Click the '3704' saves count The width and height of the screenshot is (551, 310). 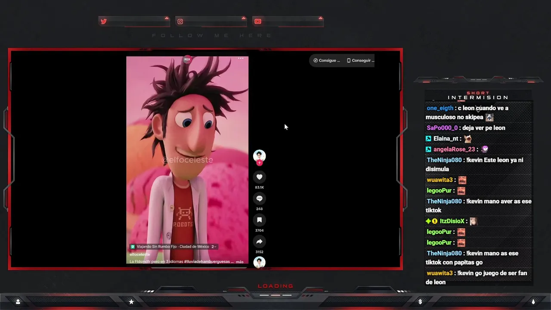click(259, 230)
